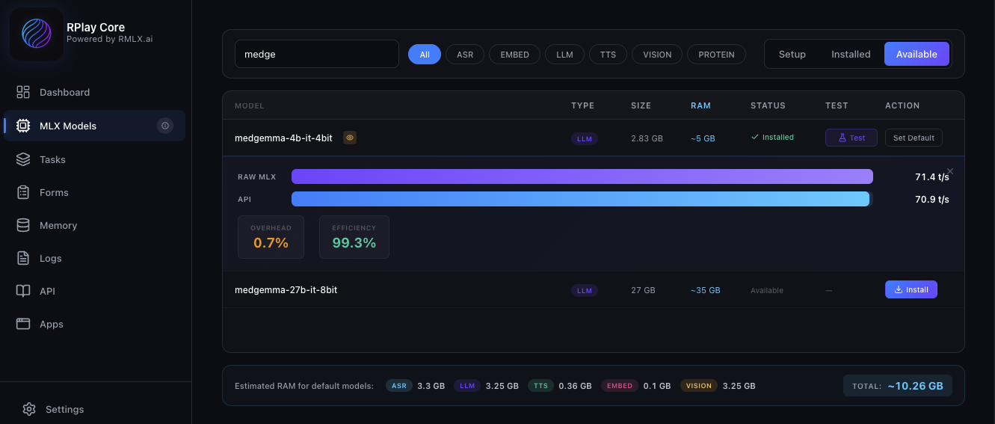The image size is (995, 424).
Task: Switch to the Installed tab
Action: (851, 54)
